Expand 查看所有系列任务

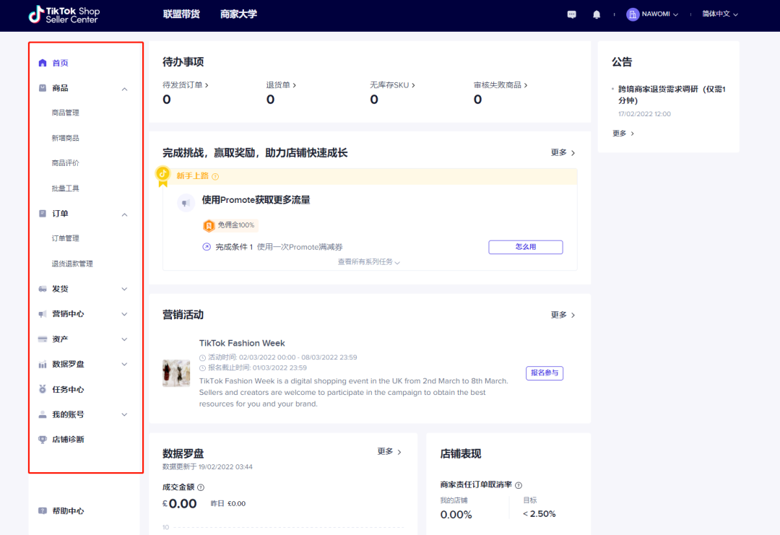[x=368, y=261]
